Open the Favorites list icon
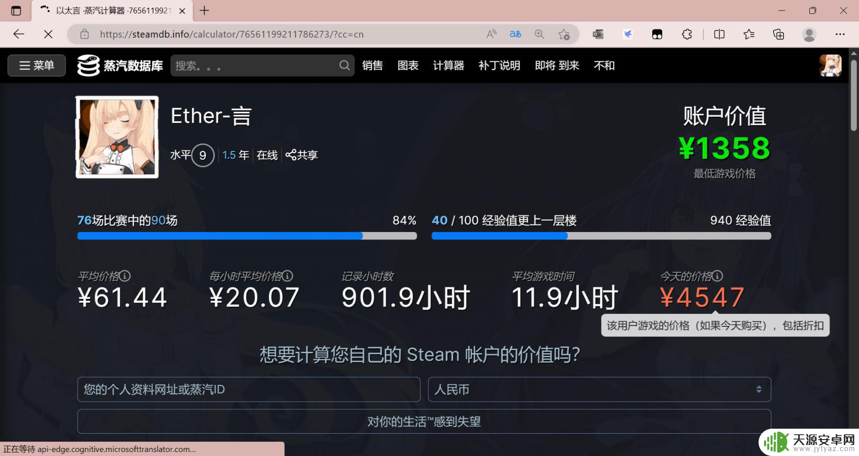 click(749, 34)
